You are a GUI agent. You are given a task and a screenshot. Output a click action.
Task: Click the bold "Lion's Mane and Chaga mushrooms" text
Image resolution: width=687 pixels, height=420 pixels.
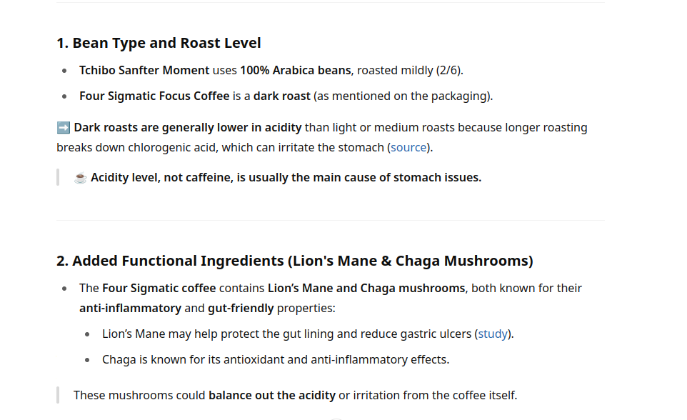366,288
